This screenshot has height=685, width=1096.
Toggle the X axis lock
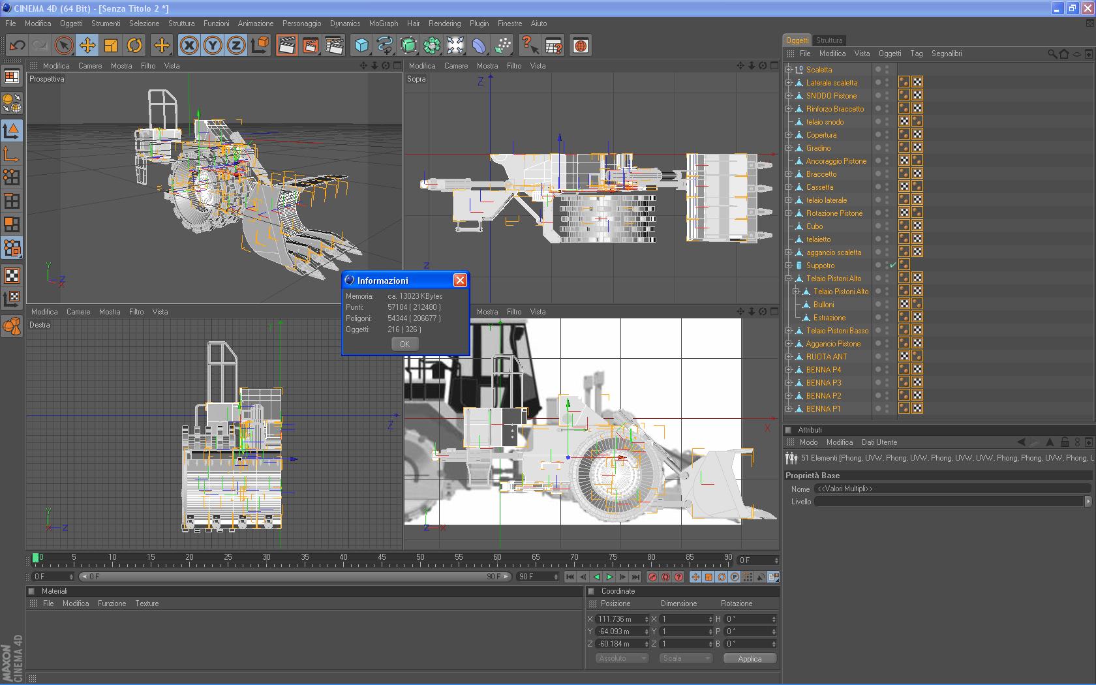coord(189,46)
